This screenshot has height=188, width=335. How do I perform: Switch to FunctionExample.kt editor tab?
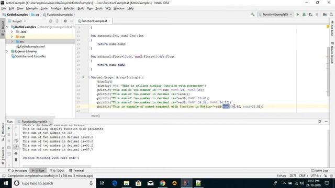(x=94, y=21)
